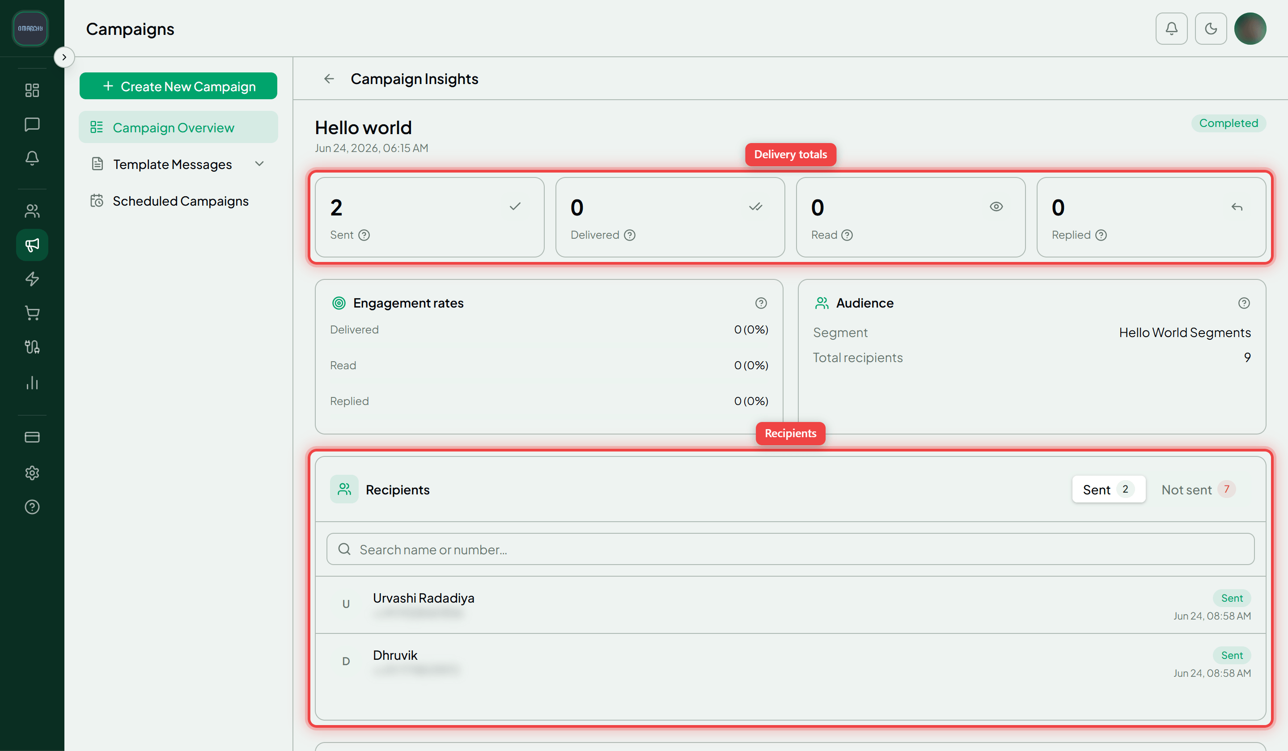Focus the Search name or number field
1288x751 pixels.
click(x=790, y=549)
